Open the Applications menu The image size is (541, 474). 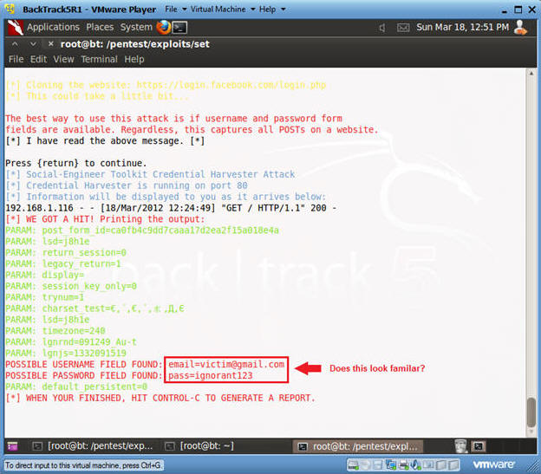pos(53,27)
